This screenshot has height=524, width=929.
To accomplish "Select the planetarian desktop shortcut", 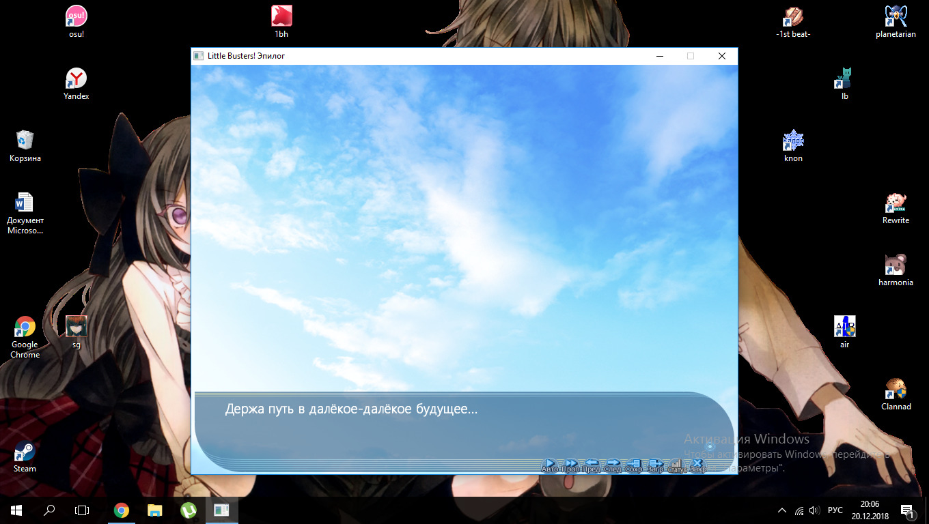I will point(896,21).
